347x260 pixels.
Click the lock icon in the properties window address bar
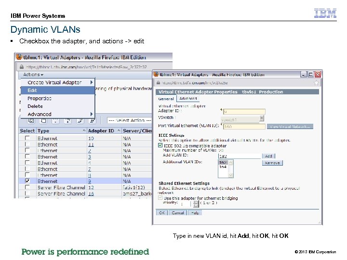pos(158,83)
